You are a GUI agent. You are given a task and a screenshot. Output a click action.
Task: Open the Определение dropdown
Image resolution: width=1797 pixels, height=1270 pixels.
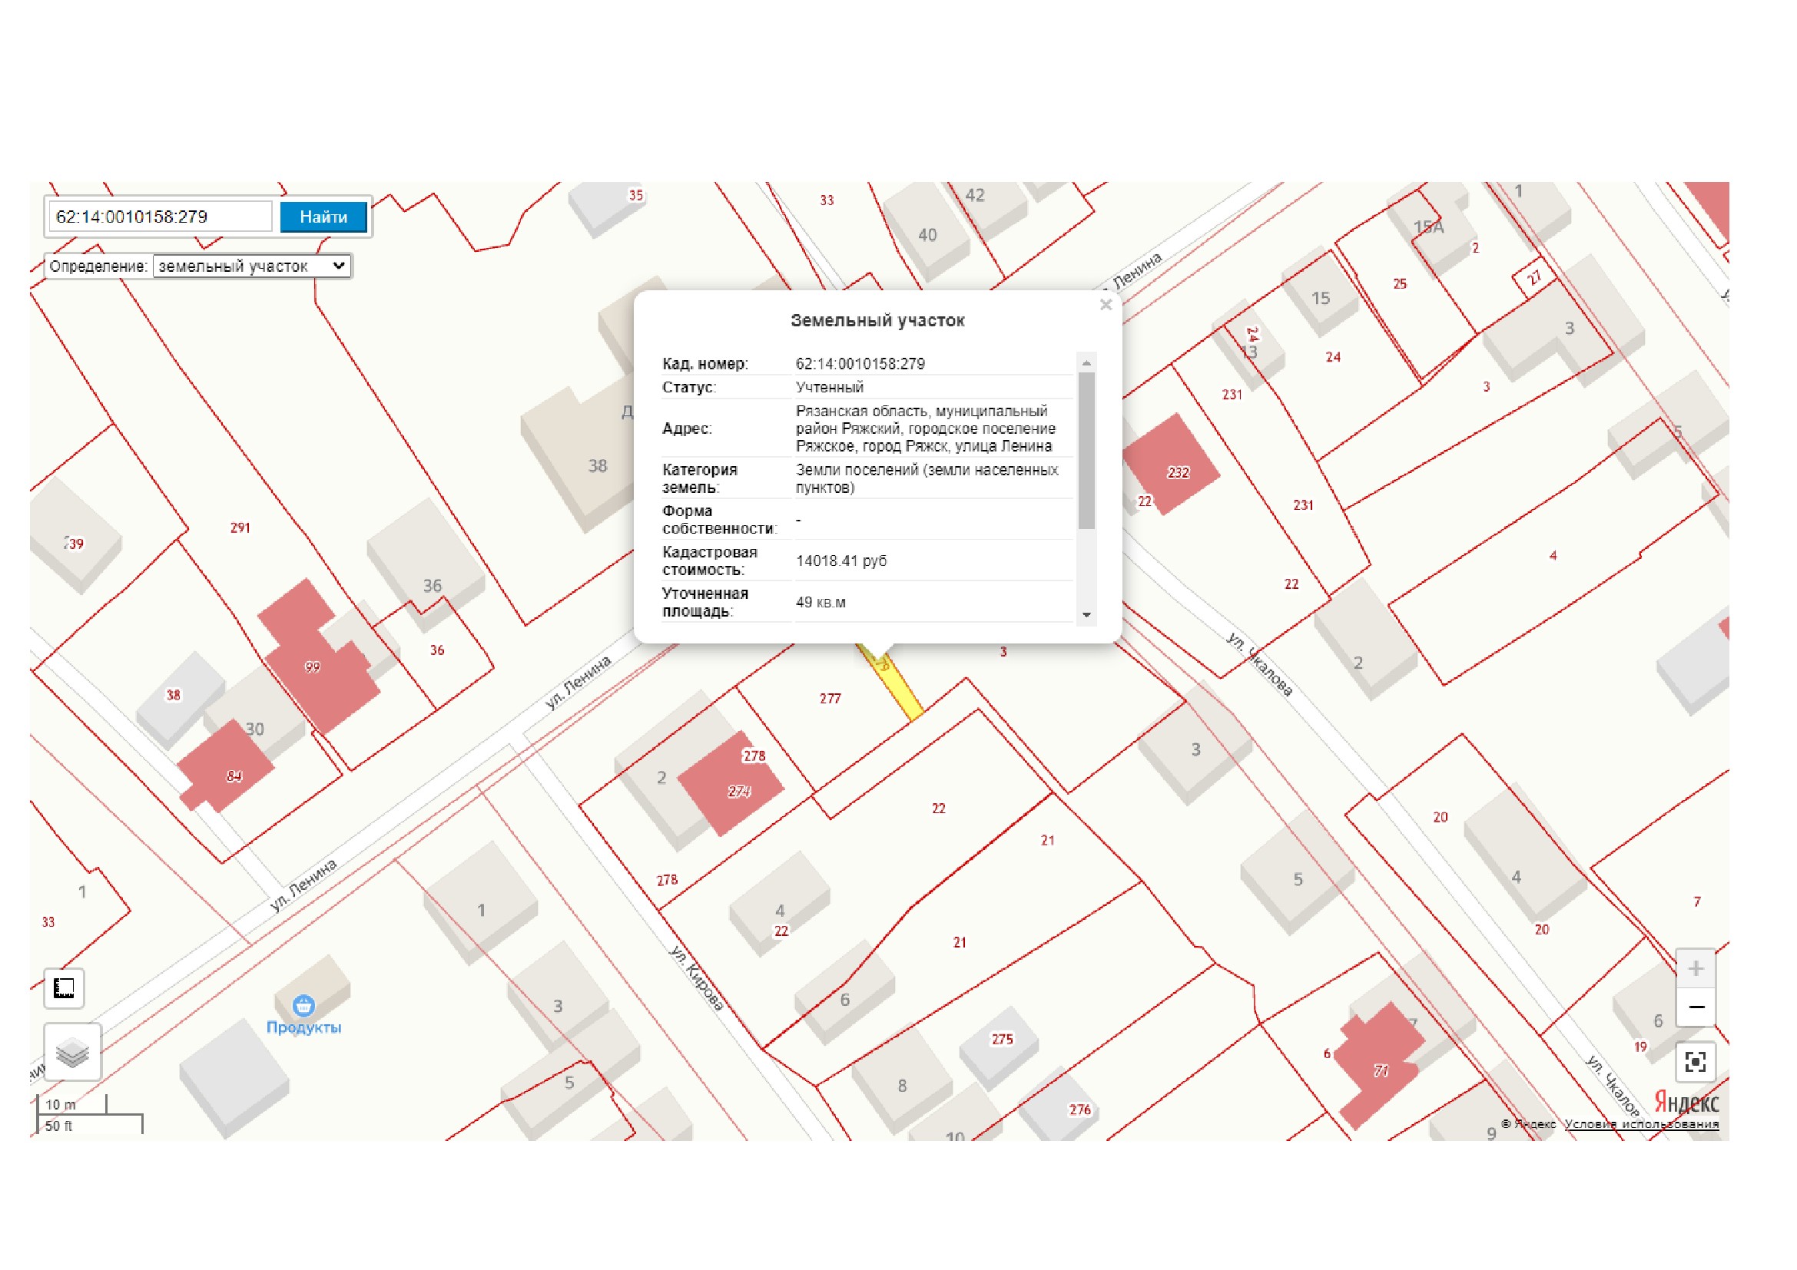click(251, 266)
